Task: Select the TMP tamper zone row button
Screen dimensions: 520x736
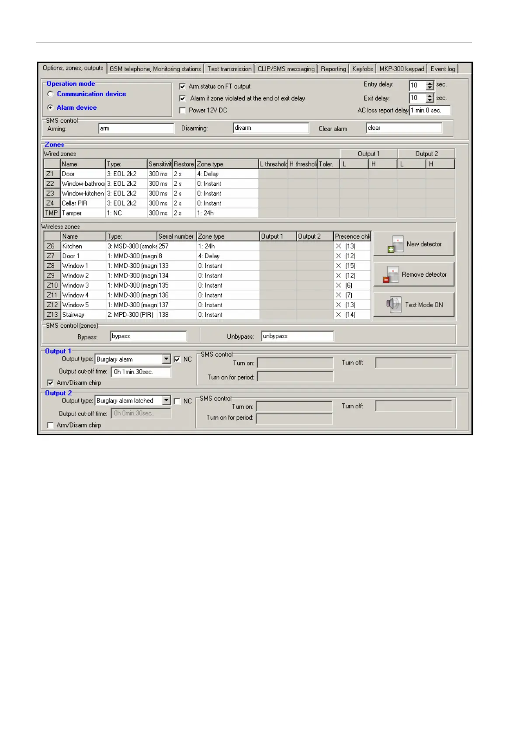Action: [51, 213]
